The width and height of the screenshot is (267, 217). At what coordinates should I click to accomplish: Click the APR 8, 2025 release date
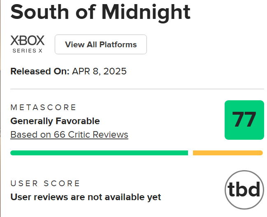pyautogui.click(x=99, y=71)
